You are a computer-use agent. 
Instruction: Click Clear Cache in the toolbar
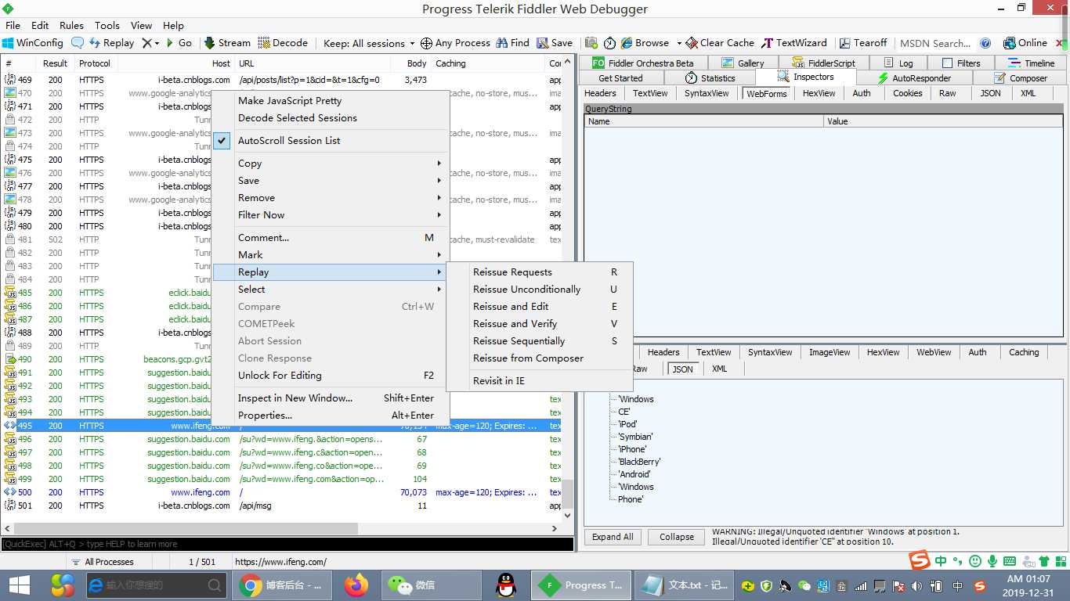(x=721, y=43)
